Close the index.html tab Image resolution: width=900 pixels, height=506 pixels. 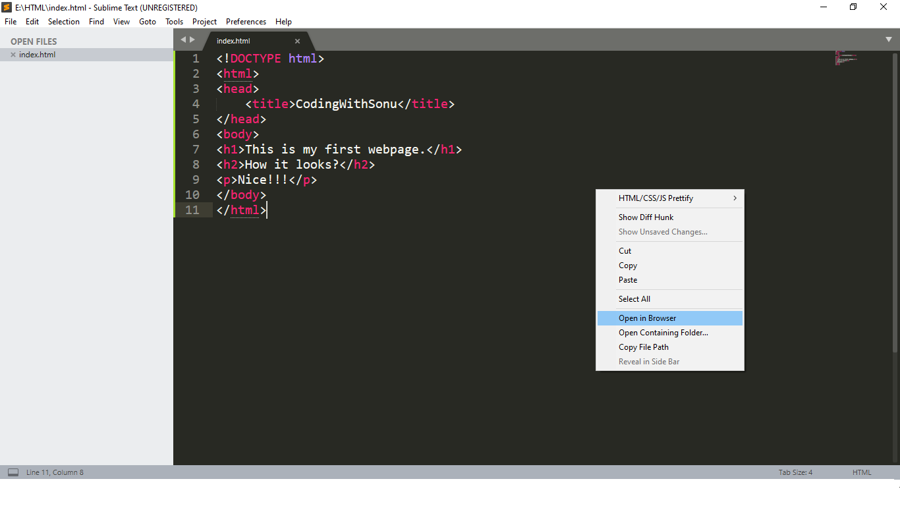click(x=297, y=41)
